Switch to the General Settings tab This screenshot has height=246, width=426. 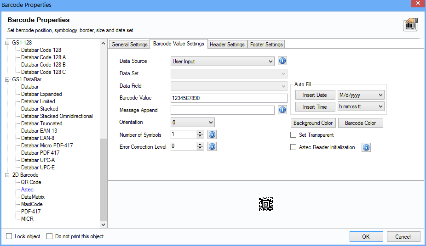[x=130, y=45]
